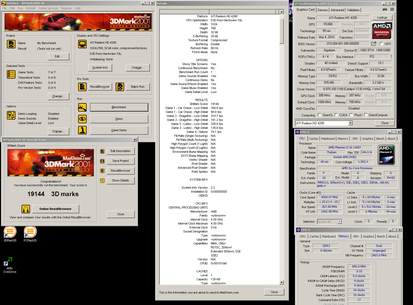Click the floppy disk icon beside Save Project

pos(102,161)
